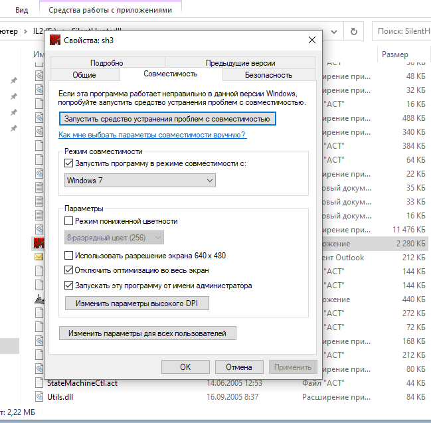Select the StateMachineCtl.act file icon
Viewport: 431px width, 423px height.
39,383
